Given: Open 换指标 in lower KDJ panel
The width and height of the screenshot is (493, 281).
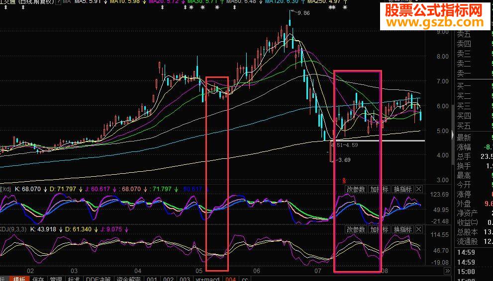Looking at the screenshot, I should coord(402,230).
